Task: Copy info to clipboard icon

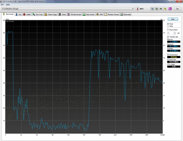Action: click(152, 9)
